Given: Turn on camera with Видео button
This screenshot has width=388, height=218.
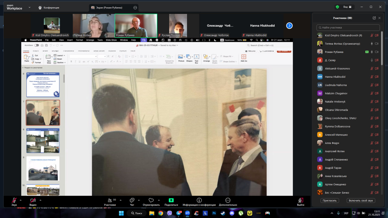Looking at the screenshot, I should (33, 200).
